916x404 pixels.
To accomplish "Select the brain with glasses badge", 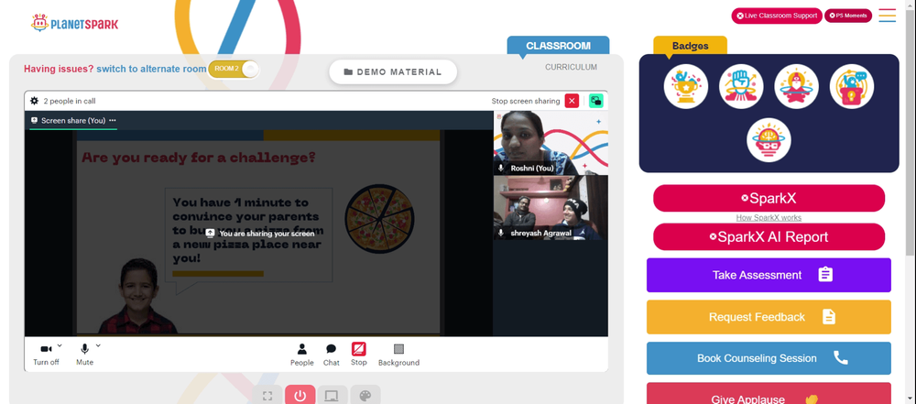I will click(x=769, y=140).
